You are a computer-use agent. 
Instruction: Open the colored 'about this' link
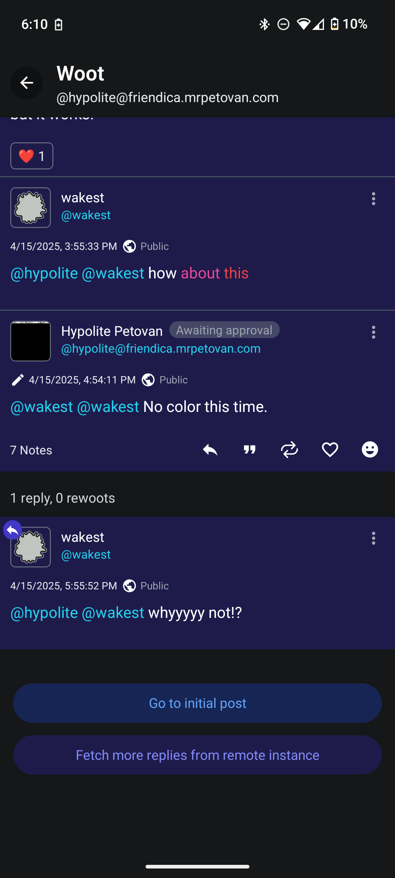click(215, 273)
